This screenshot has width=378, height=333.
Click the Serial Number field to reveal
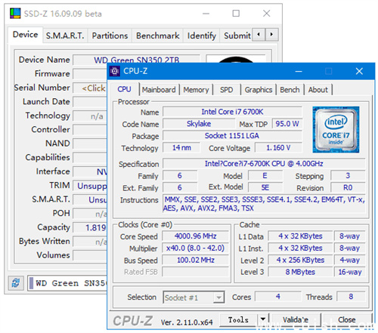click(90, 88)
